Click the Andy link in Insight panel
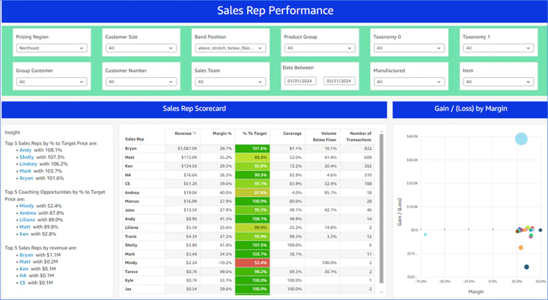This screenshot has width=548, height=300. 25,150
